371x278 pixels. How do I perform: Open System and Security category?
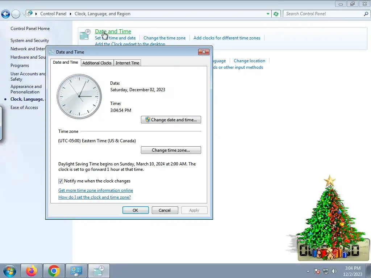point(30,41)
